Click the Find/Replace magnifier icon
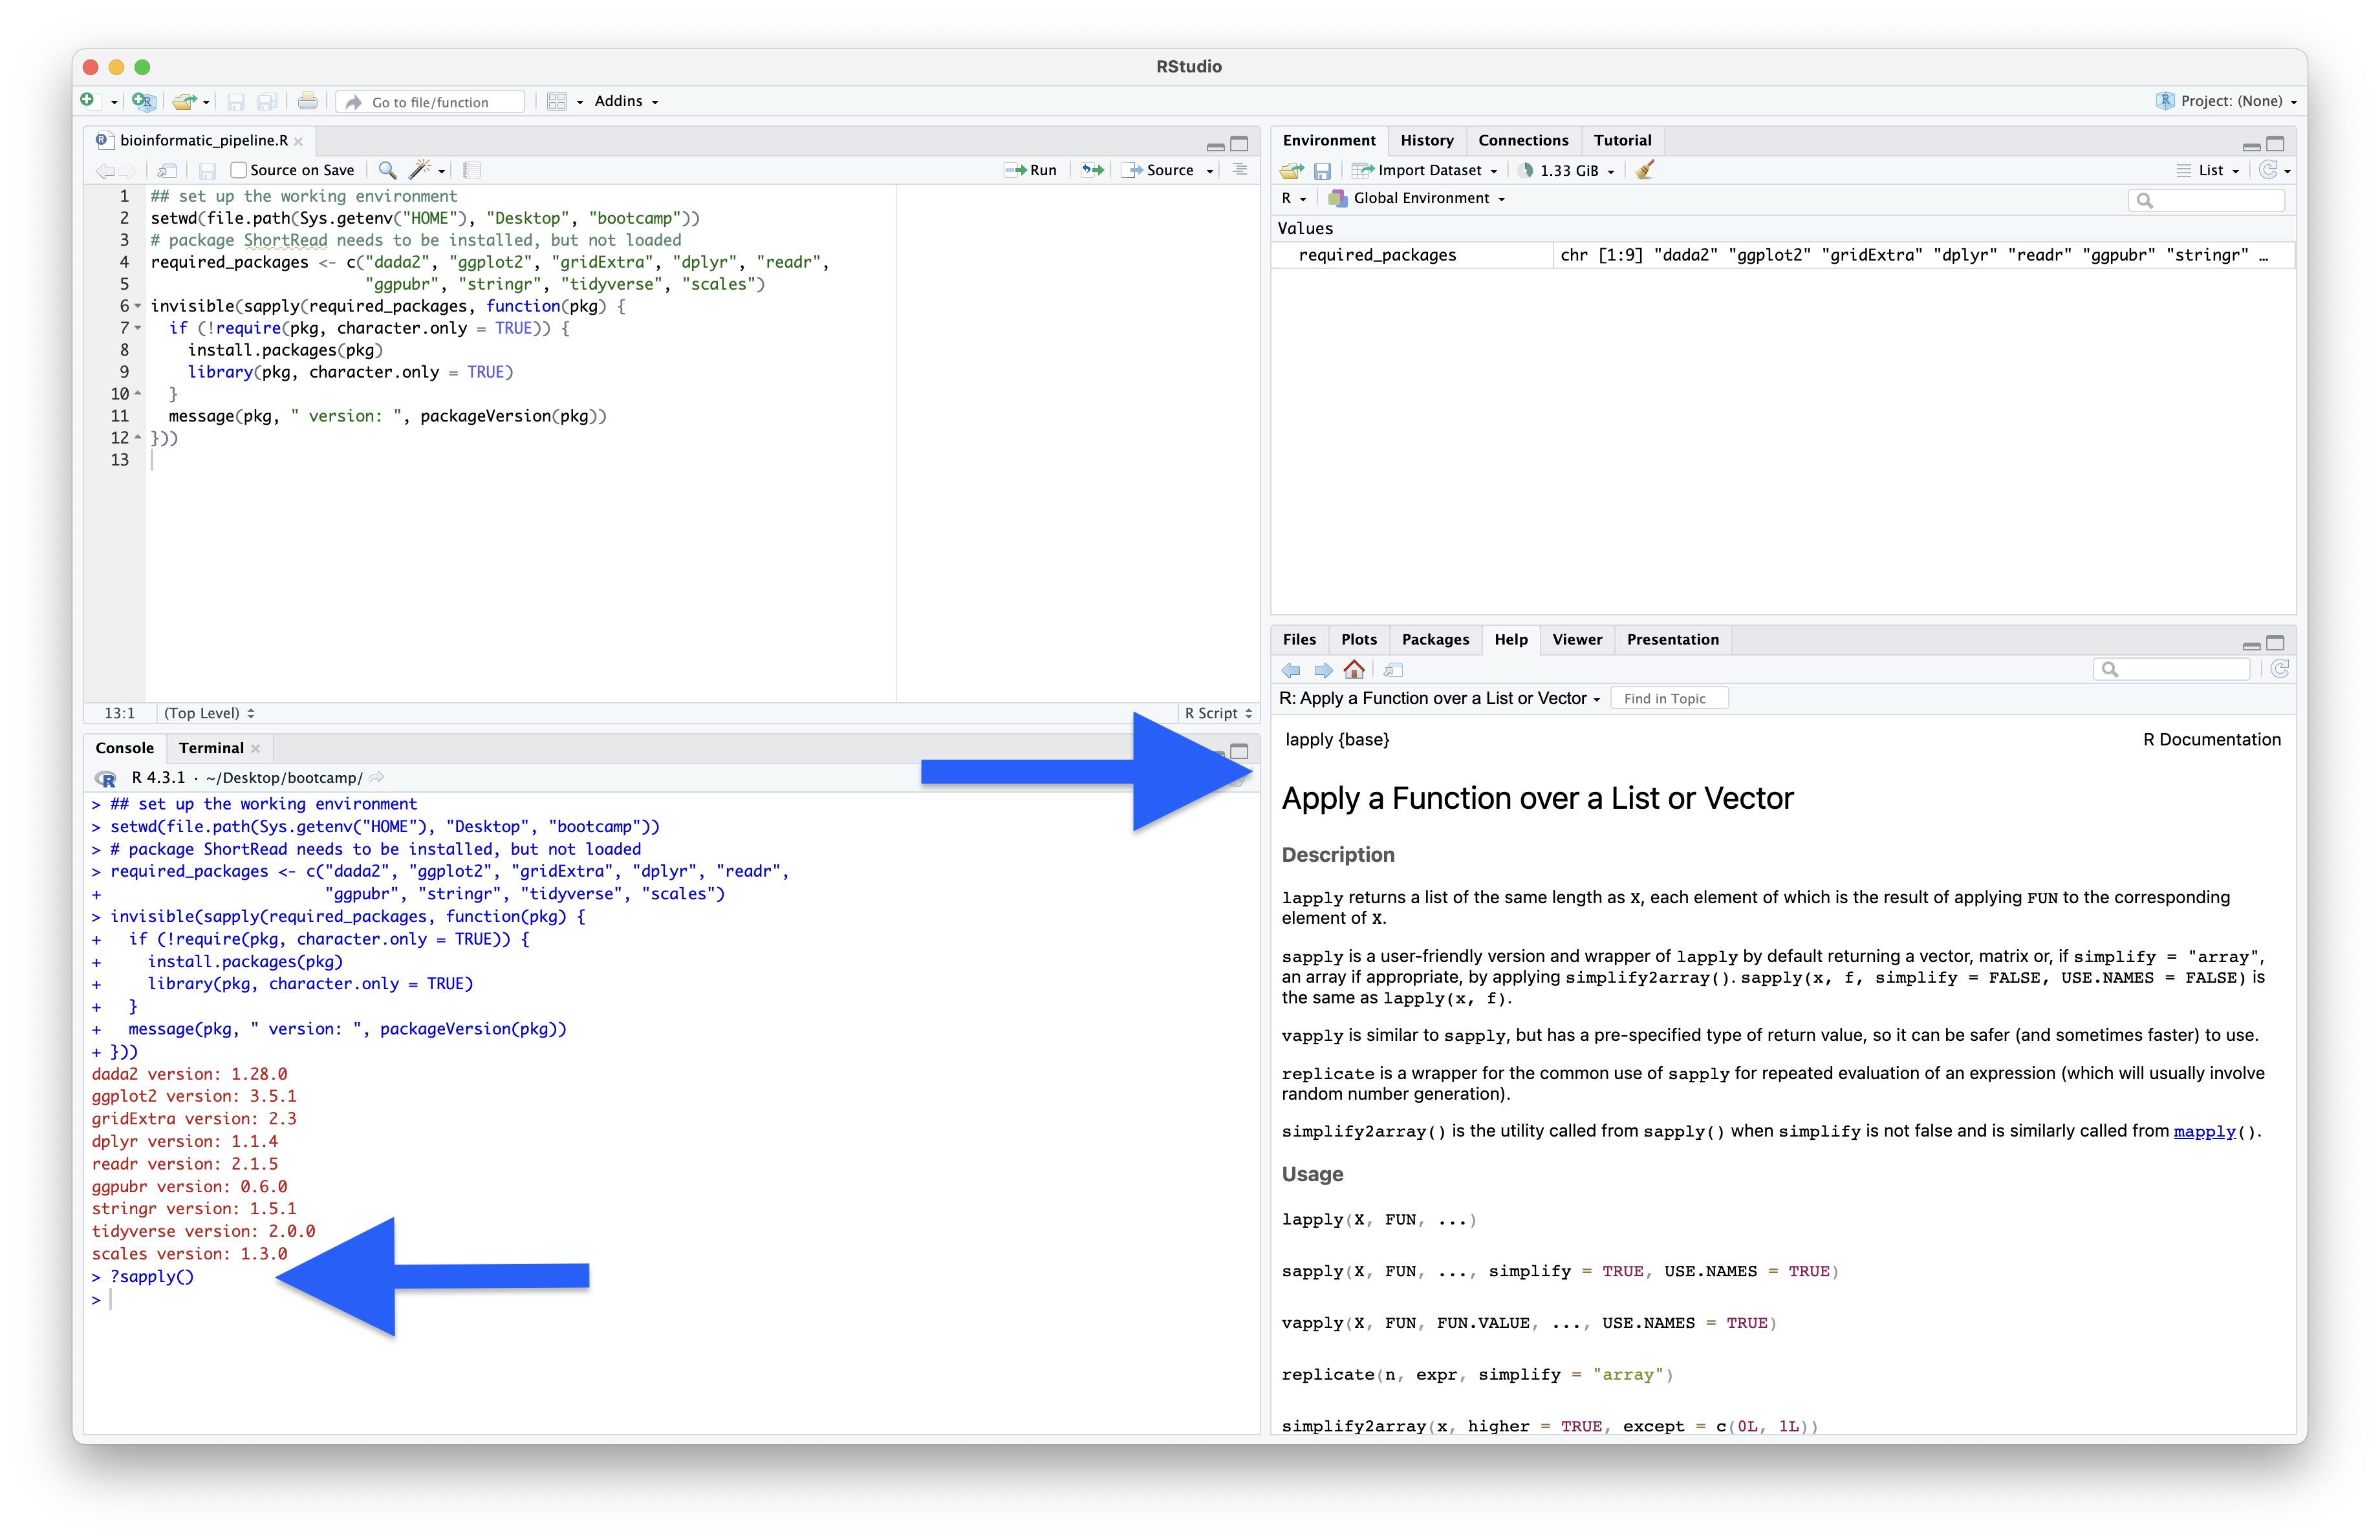 [387, 170]
